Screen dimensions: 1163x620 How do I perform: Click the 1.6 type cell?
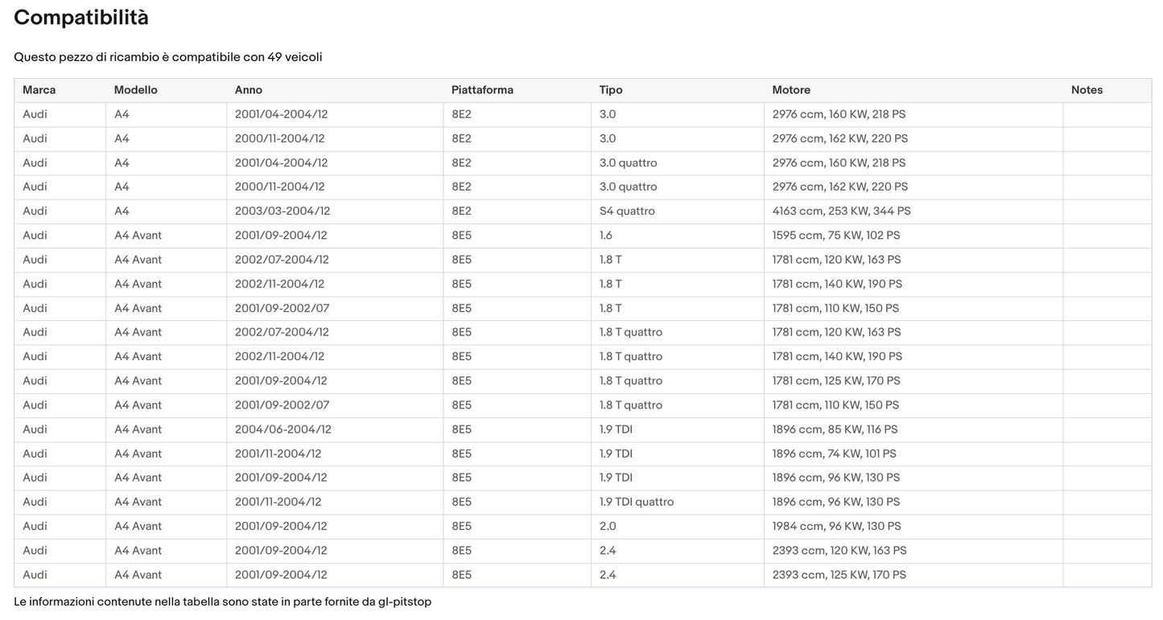click(x=678, y=236)
